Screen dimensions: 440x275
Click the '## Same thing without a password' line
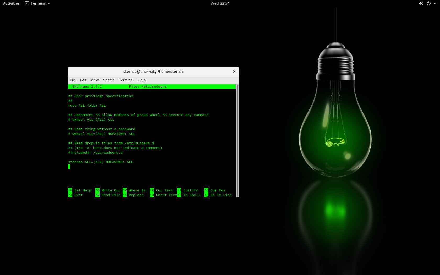click(x=102, y=129)
